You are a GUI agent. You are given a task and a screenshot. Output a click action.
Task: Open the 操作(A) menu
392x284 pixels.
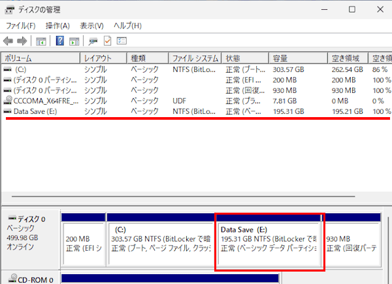(x=57, y=26)
